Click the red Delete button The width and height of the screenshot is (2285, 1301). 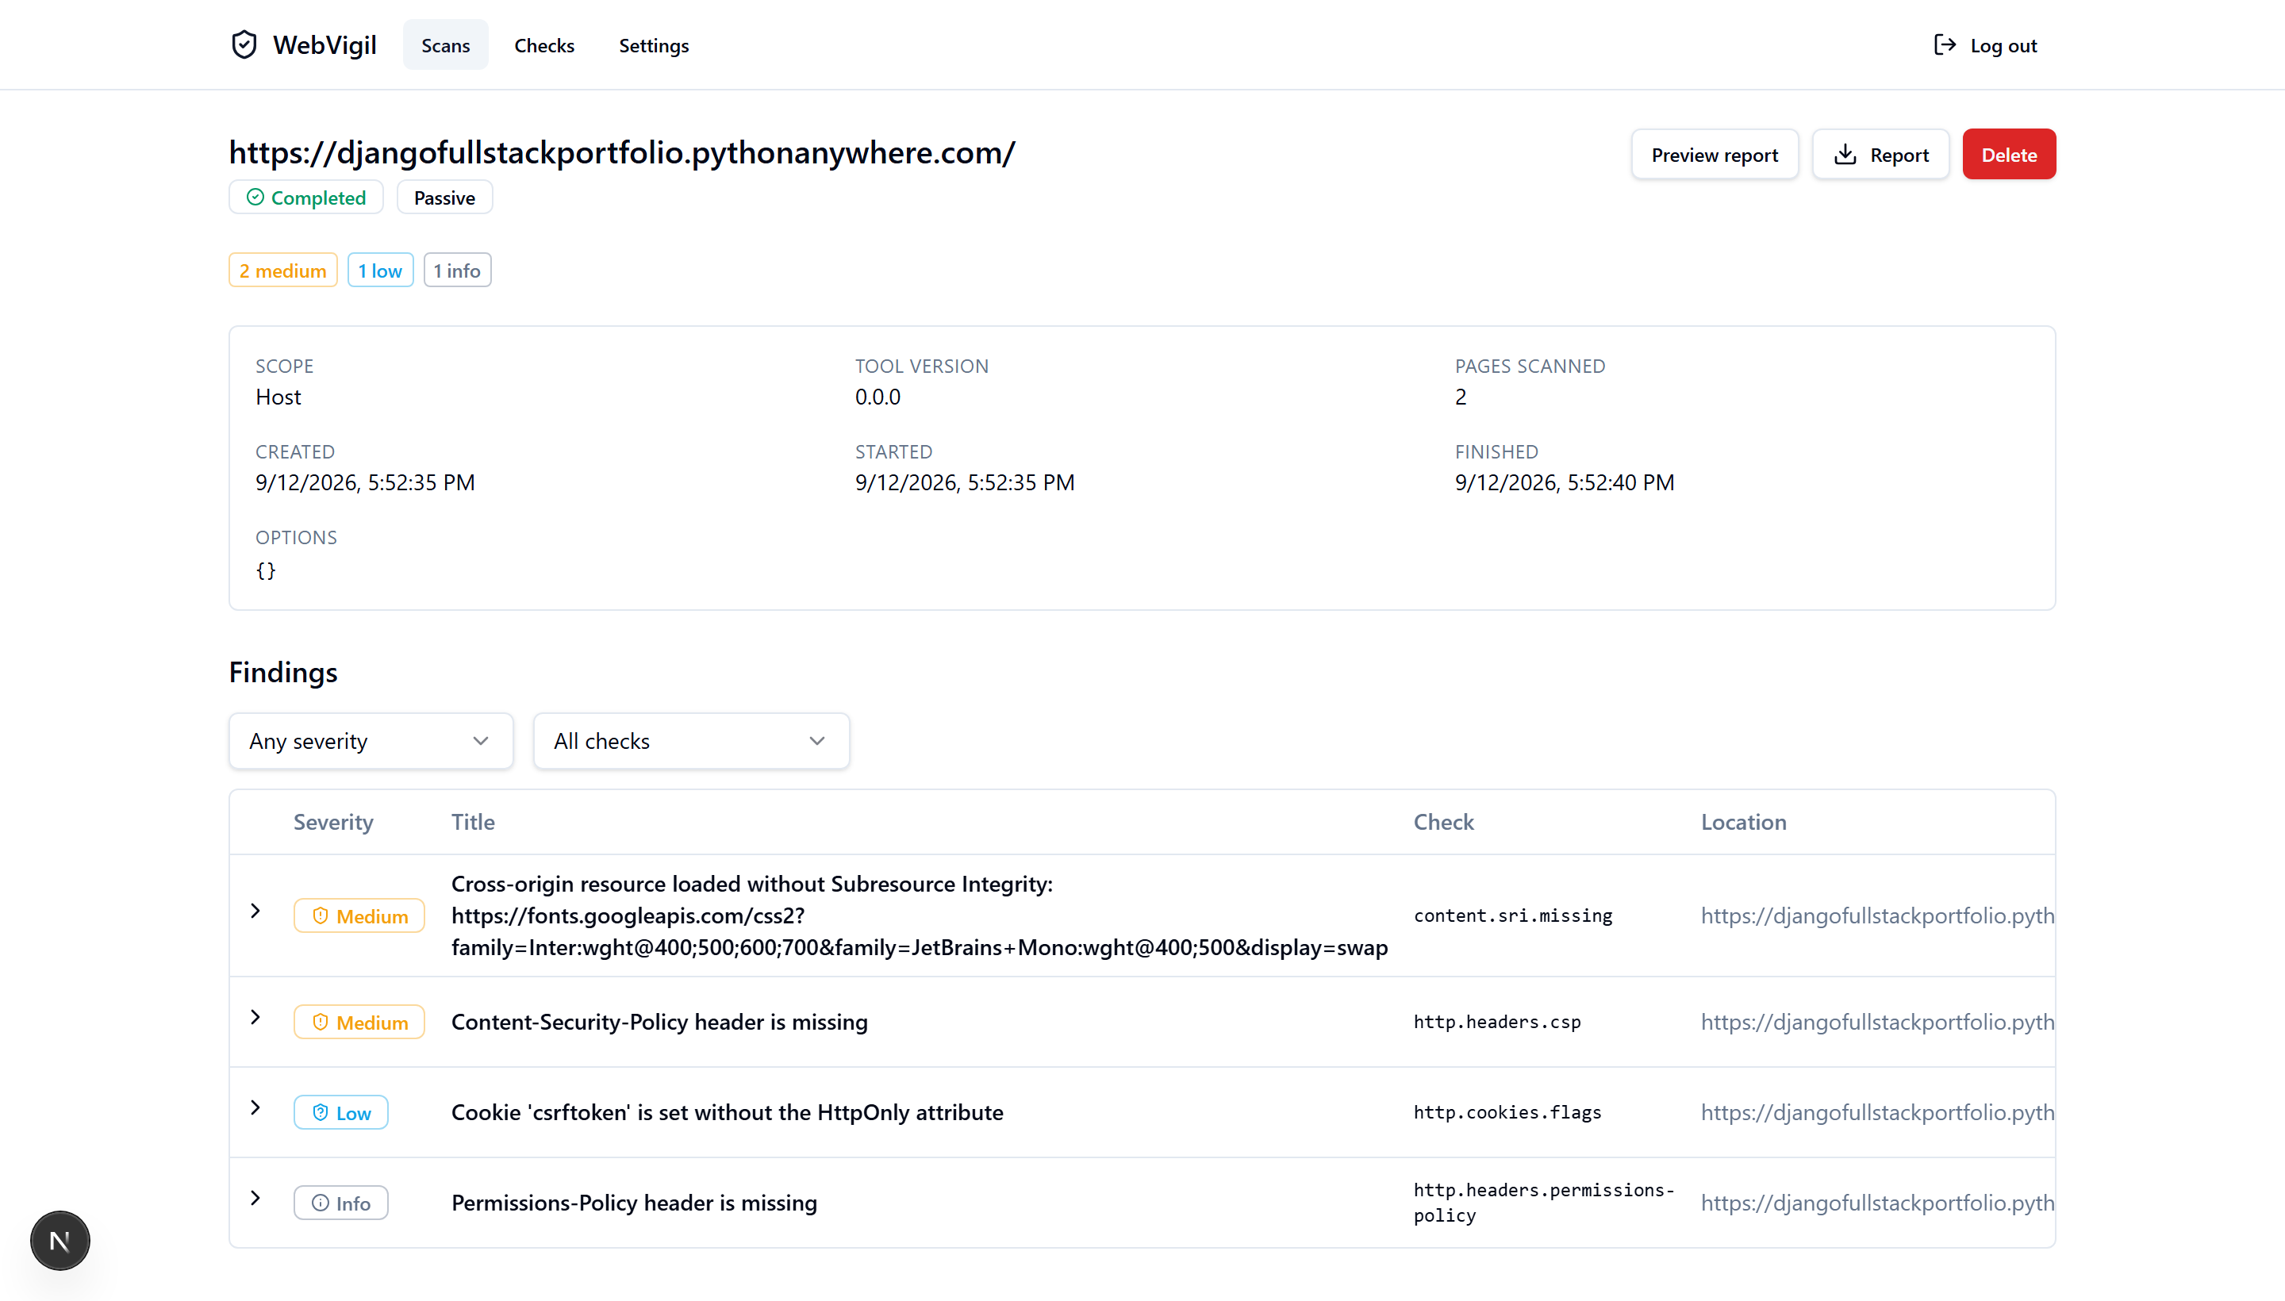2008,155
